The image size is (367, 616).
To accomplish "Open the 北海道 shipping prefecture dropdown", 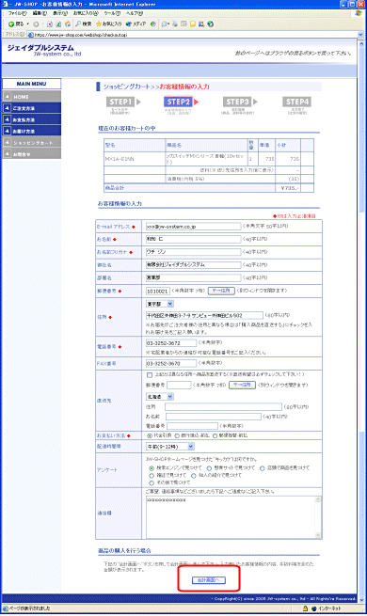I will pyautogui.click(x=160, y=397).
